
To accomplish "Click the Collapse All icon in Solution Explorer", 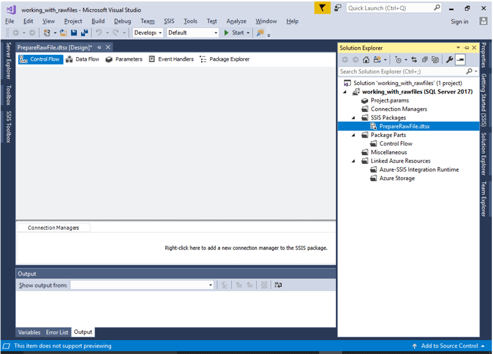I will click(x=425, y=59).
